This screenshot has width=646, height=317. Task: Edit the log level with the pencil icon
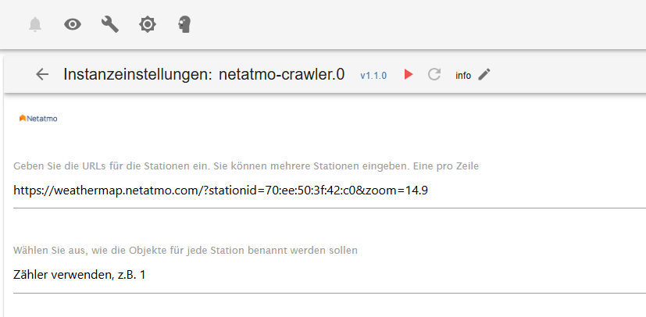click(484, 75)
